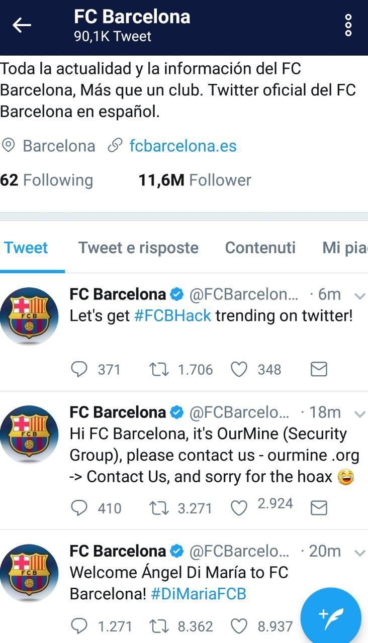Click the 11,6M Follower count
Screen dimensions: 368x643
[x=194, y=179]
